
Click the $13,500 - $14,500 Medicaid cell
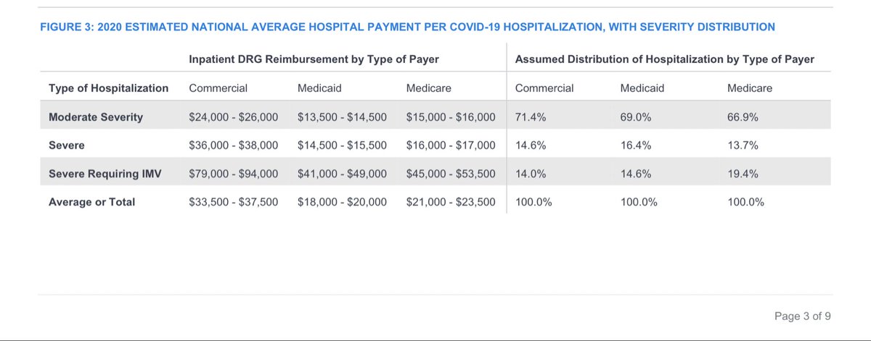tap(342, 117)
